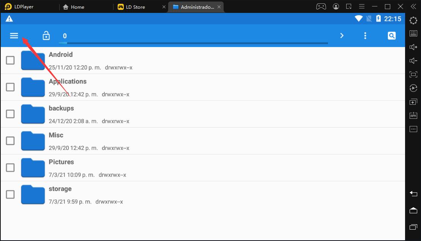Tap the Android recent apps button
421x241 pixels.
(413, 227)
